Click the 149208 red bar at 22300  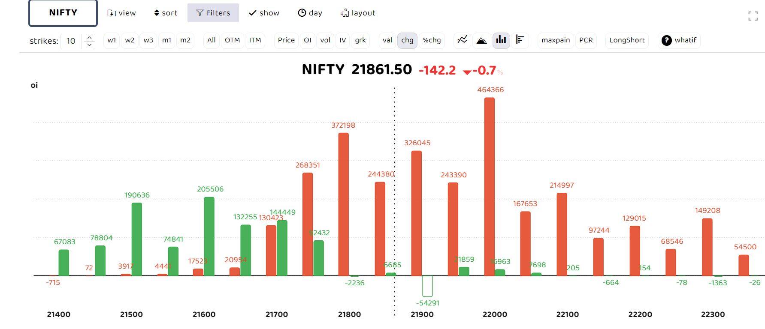click(708, 247)
